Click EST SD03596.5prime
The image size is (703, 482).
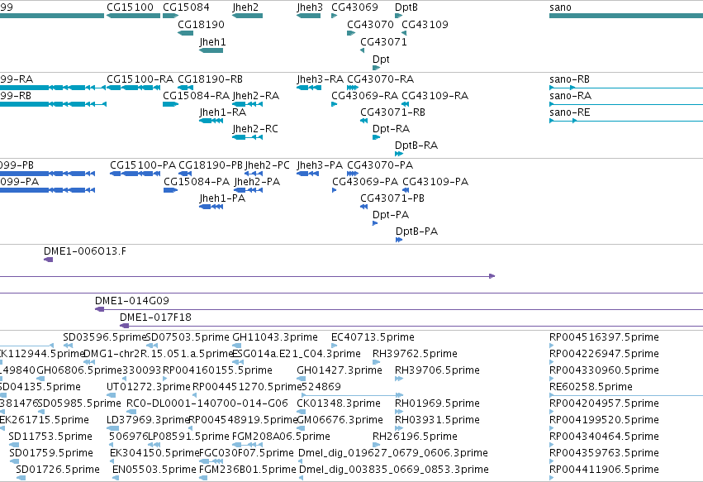point(105,337)
